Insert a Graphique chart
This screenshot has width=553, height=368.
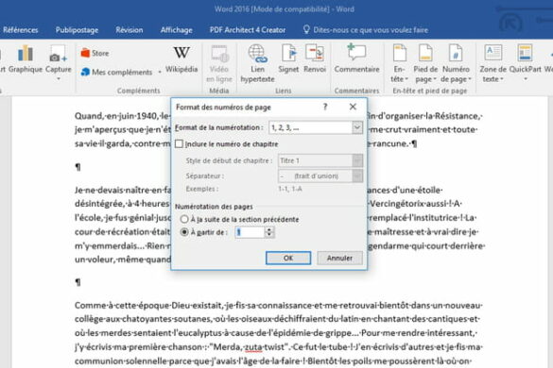click(26, 59)
